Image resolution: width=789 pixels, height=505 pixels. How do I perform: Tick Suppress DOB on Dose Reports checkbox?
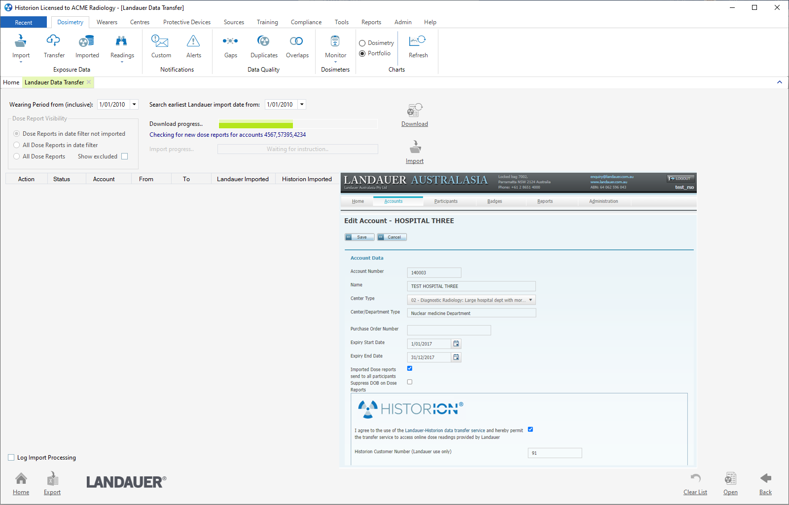409,382
